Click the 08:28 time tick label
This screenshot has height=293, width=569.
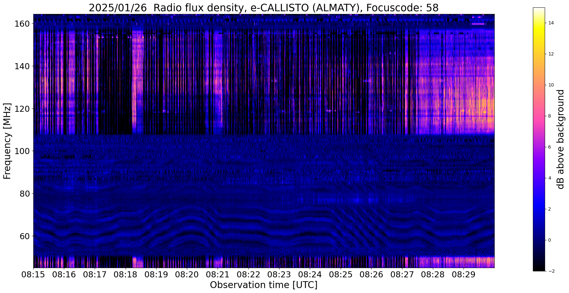coord(433,274)
